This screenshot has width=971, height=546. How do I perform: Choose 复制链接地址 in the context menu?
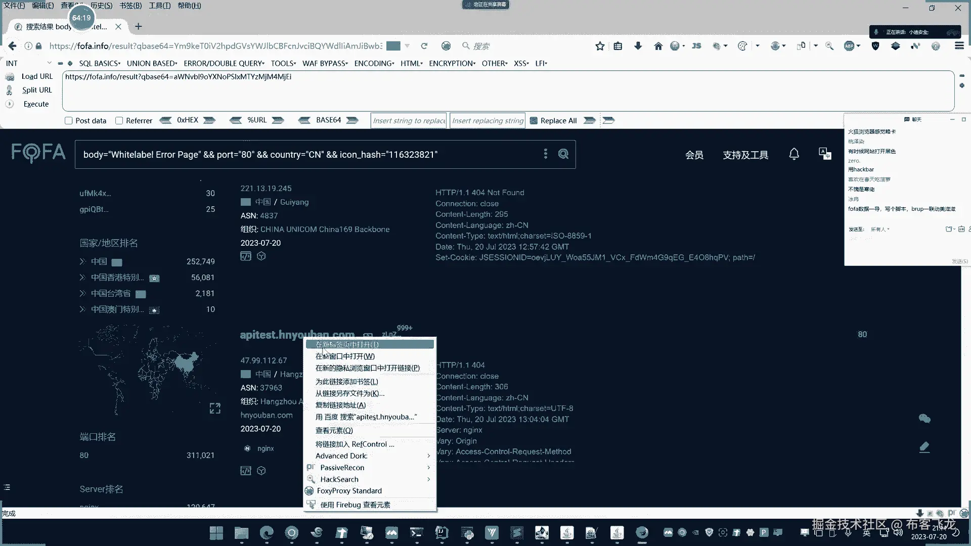(x=340, y=405)
